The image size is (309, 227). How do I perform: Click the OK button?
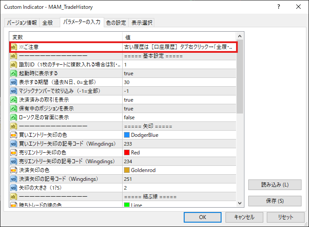click(x=203, y=217)
